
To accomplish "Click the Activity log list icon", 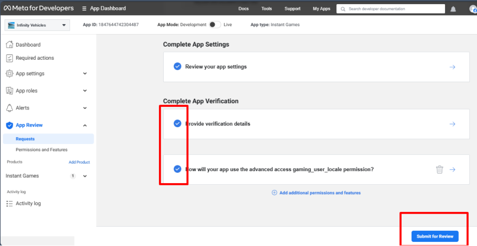I will click(10, 204).
